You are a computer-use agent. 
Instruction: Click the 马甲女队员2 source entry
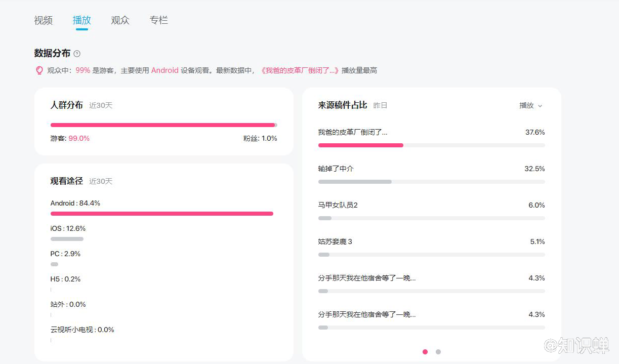click(338, 205)
